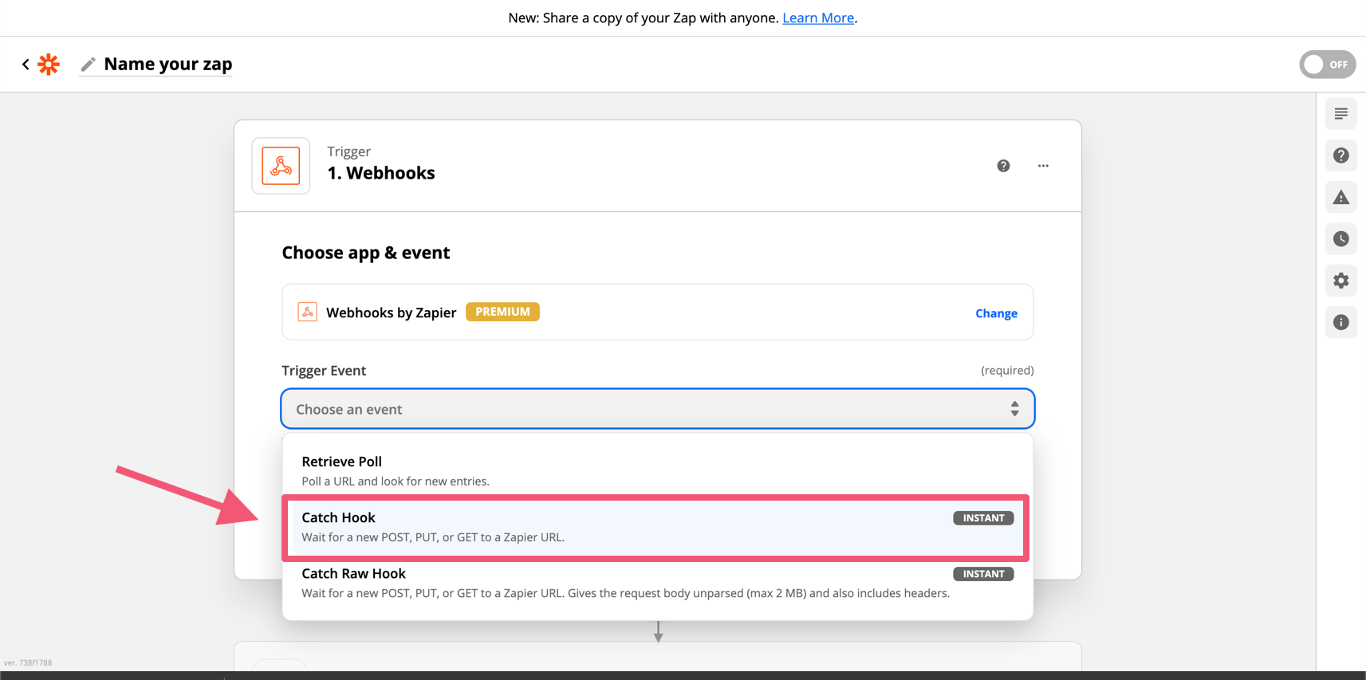Click the PREMIUM badge
This screenshot has height=680, width=1366.
tap(502, 312)
